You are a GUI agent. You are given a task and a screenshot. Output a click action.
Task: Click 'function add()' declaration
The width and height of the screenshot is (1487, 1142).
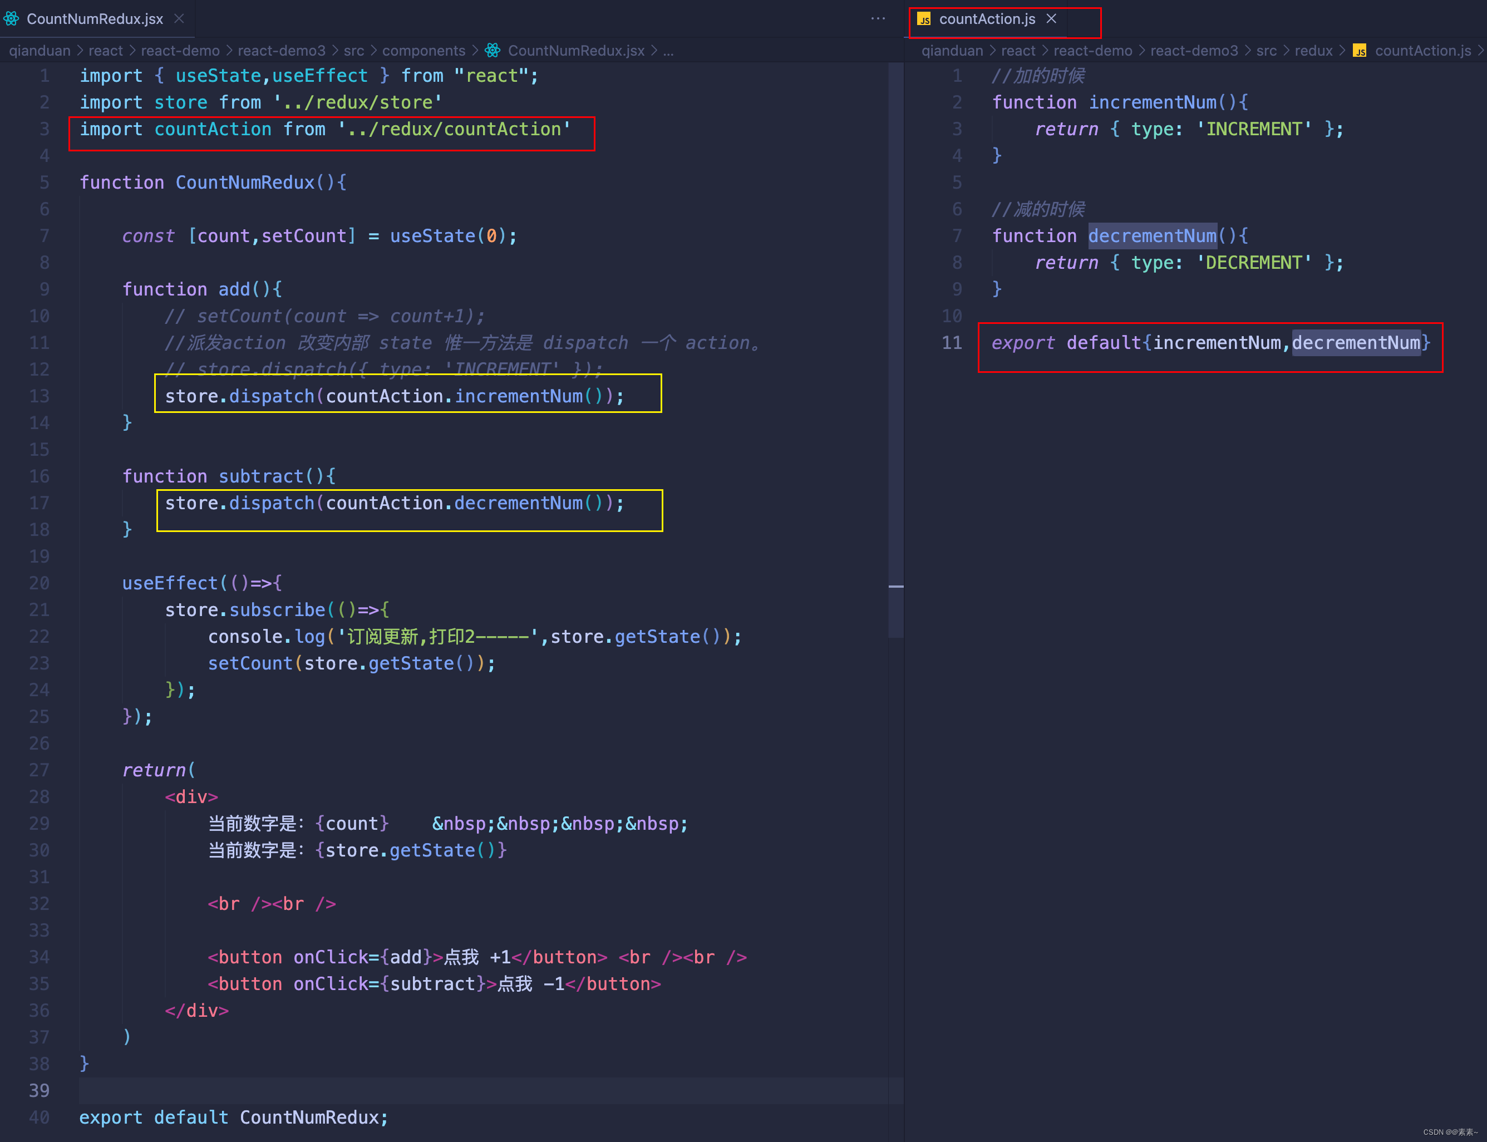(202, 289)
